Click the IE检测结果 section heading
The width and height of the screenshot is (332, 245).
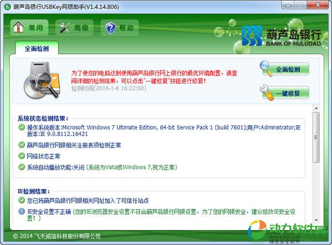pyautogui.click(x=35, y=191)
